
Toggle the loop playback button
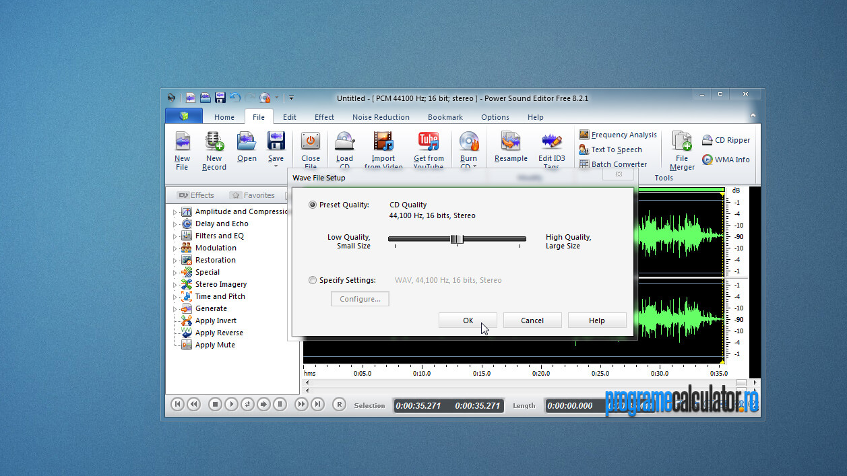tap(247, 404)
